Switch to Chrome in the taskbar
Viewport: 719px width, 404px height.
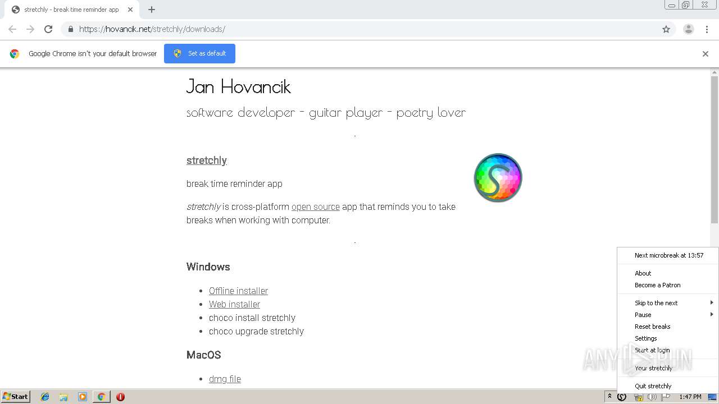101,397
